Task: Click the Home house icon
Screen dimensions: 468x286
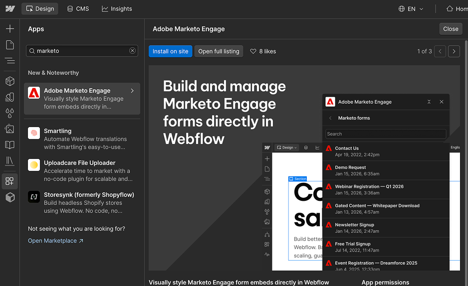Action: 450,8
